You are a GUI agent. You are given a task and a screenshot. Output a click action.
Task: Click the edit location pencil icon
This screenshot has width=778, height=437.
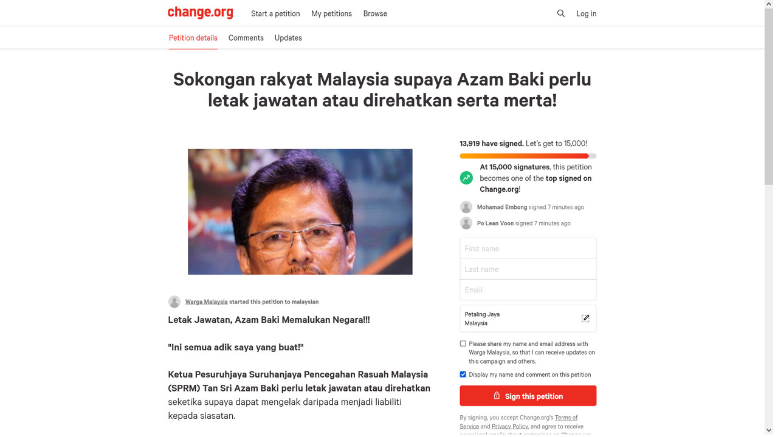pos(585,319)
